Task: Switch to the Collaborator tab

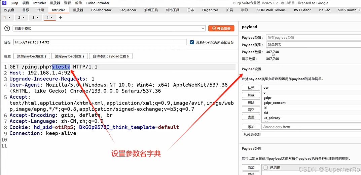Action: pos(101,10)
